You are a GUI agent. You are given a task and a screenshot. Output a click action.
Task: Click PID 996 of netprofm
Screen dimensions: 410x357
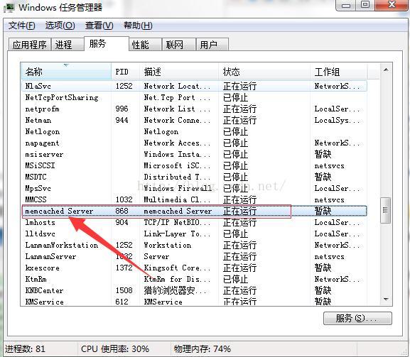pos(122,109)
